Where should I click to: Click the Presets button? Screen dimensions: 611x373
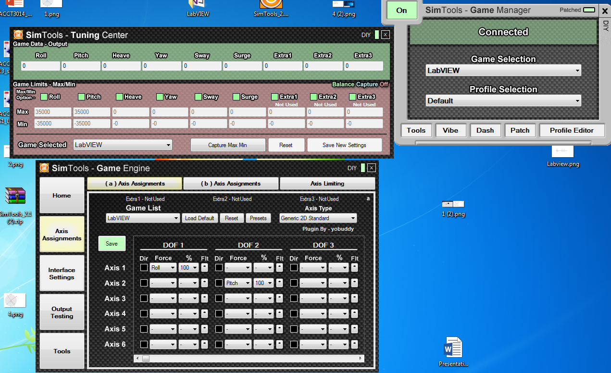pyautogui.click(x=258, y=218)
